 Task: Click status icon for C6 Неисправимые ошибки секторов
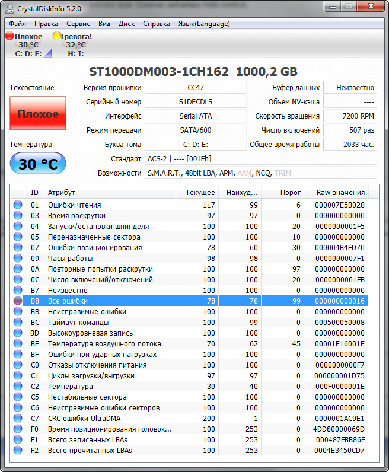(x=18, y=407)
